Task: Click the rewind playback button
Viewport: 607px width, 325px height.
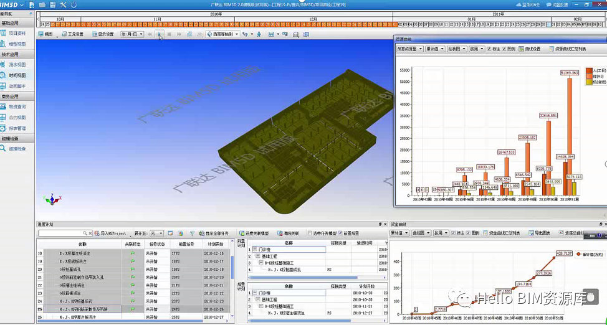Action: coord(150,34)
